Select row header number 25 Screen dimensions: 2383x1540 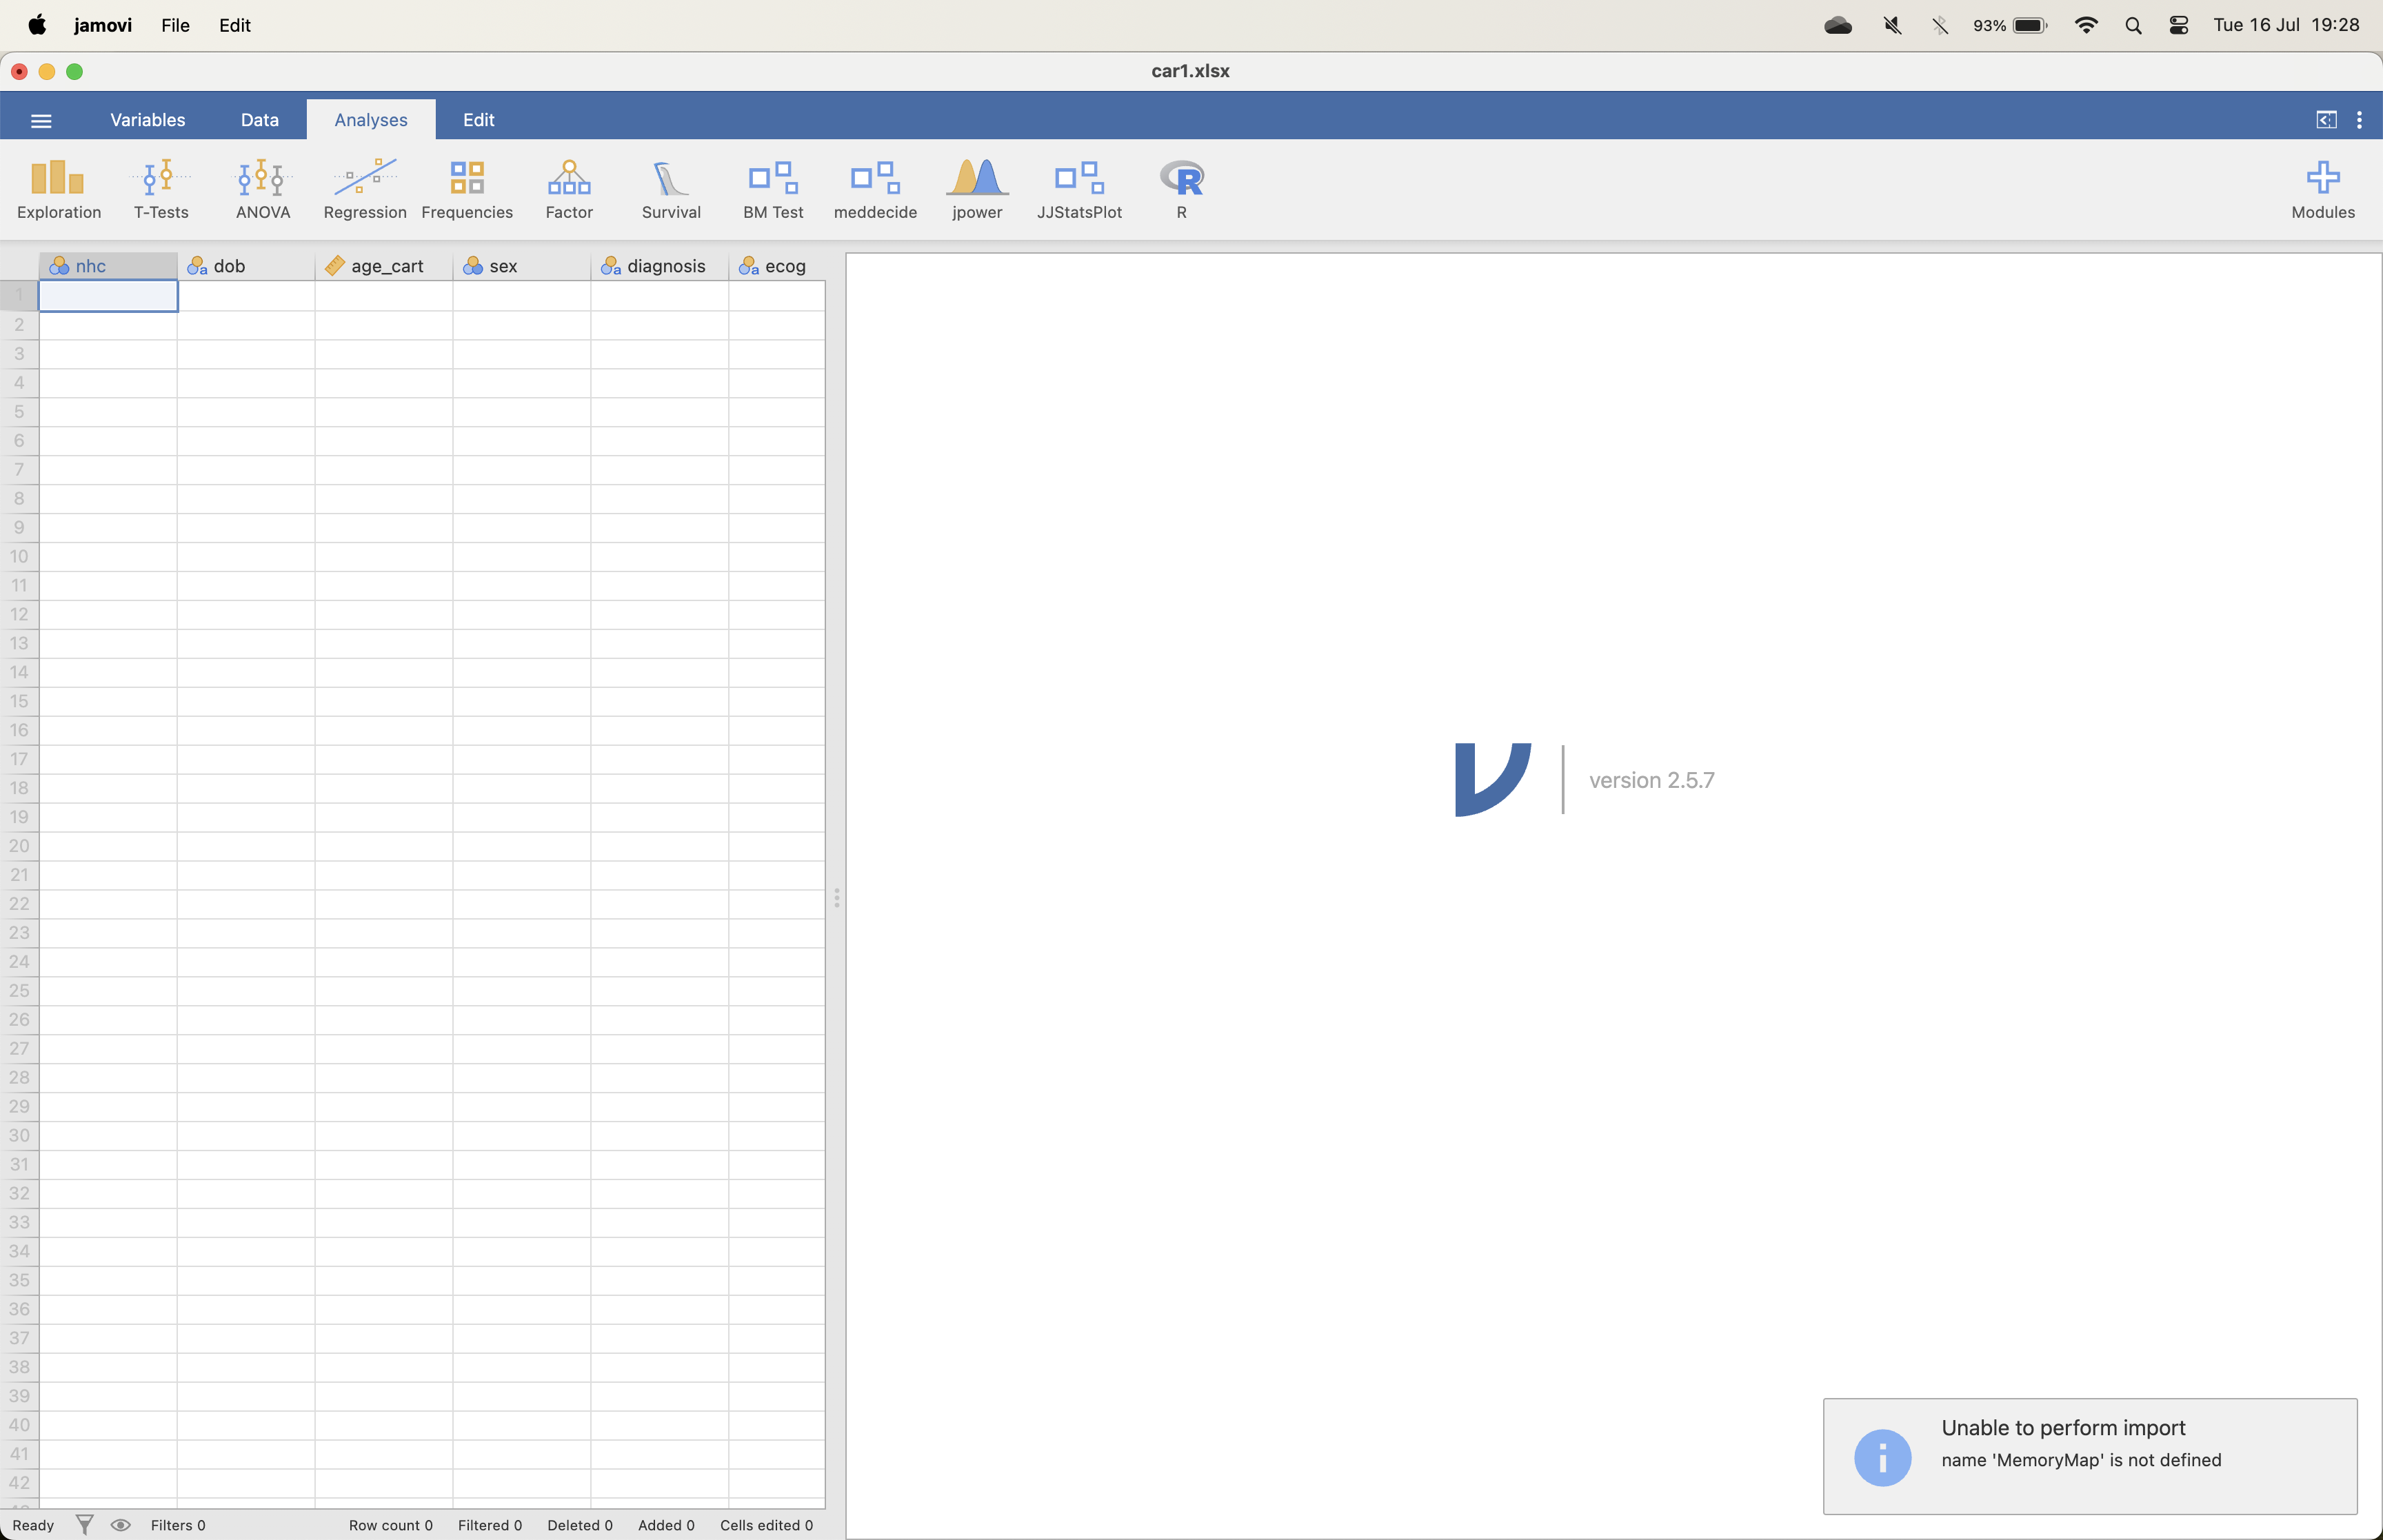[x=19, y=991]
